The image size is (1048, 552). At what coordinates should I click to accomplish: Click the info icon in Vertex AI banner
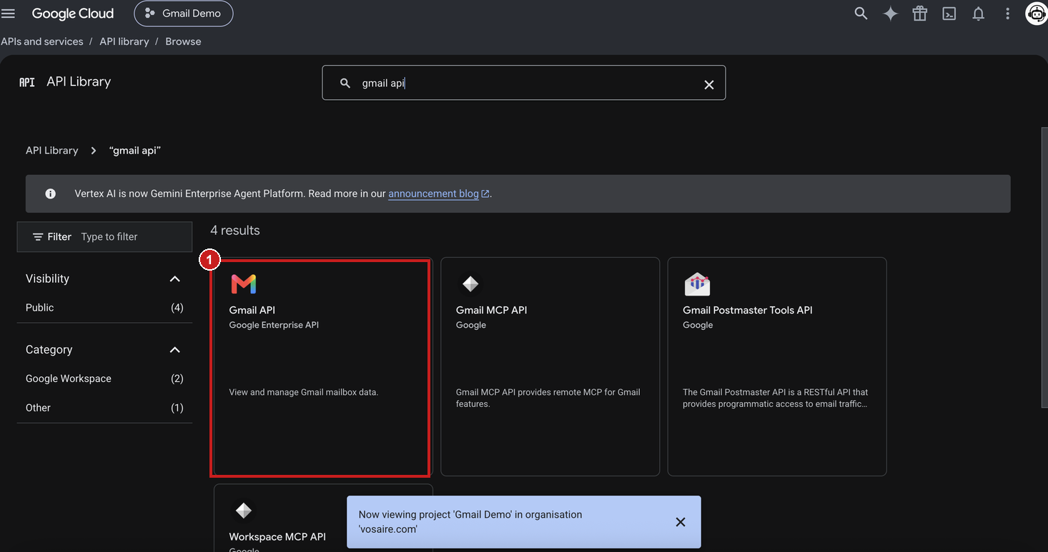[50, 194]
